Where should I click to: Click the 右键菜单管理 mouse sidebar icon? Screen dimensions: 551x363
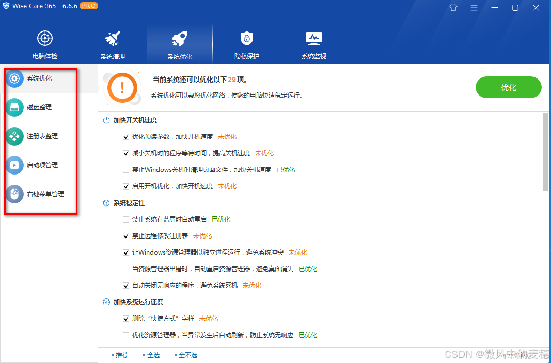[x=15, y=194]
